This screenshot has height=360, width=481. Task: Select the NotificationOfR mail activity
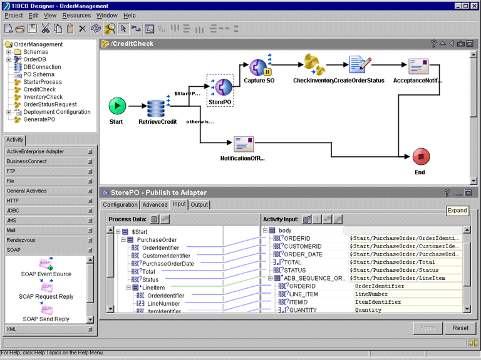point(244,144)
